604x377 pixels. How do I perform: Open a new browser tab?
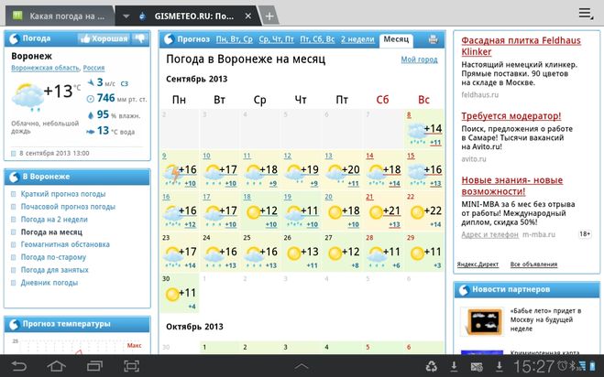click(x=269, y=16)
